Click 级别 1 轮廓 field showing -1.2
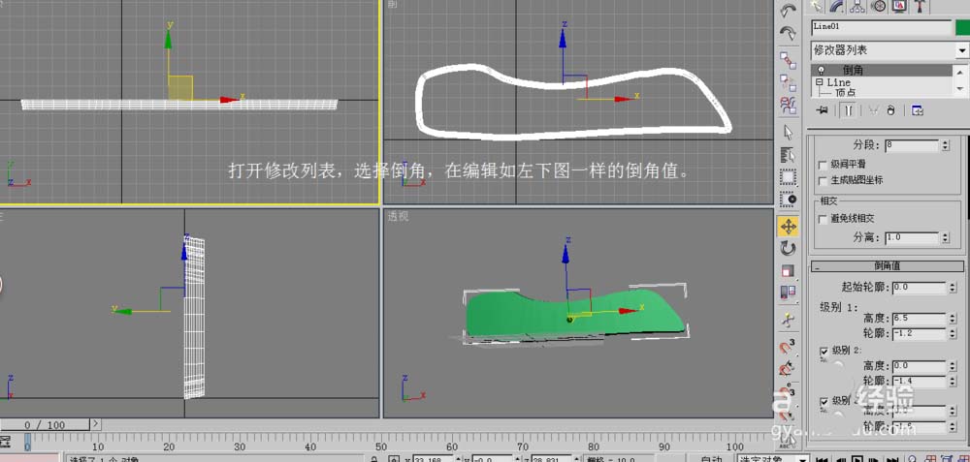970x462 pixels. 919,333
